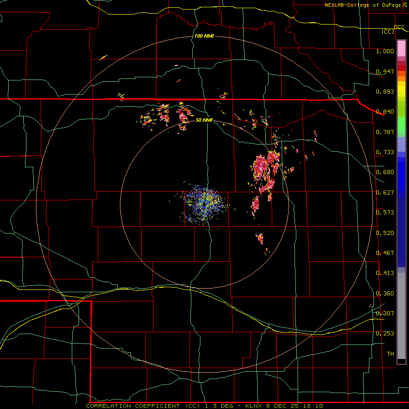Select the 0.840 scale value
The image size is (409, 409).
[x=385, y=111]
